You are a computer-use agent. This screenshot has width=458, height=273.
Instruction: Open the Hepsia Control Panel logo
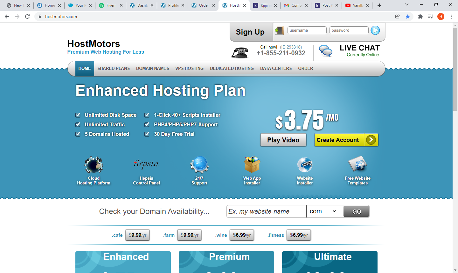[146, 164]
